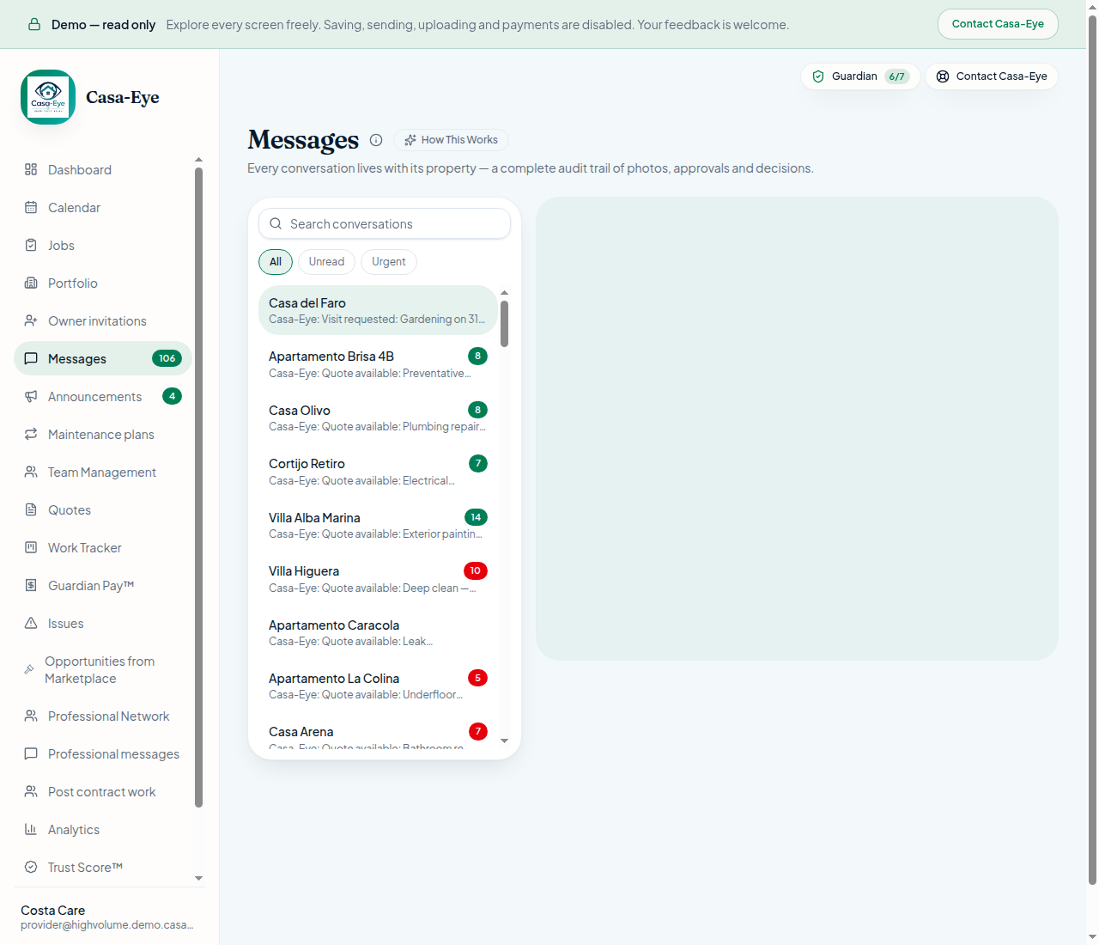
Task: Click the Analytics bar chart icon
Action: (x=31, y=829)
